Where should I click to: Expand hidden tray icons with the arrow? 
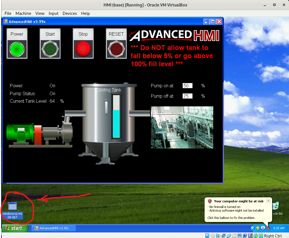pos(253,228)
